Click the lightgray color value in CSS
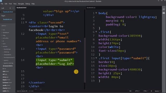 point(147,17)
